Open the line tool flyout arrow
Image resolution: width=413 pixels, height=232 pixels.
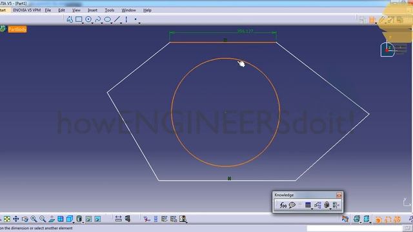tap(121, 23)
